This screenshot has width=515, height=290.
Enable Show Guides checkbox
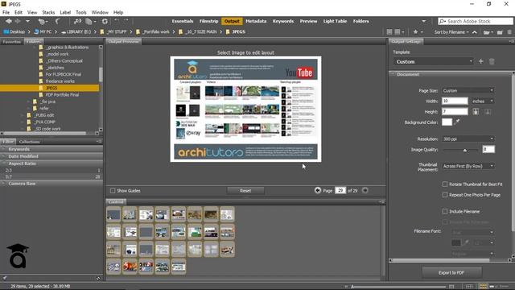click(x=113, y=191)
